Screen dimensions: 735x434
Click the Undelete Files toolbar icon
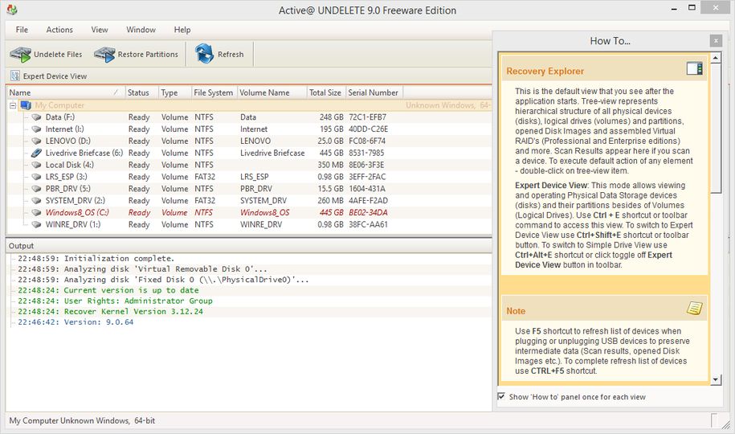pyautogui.click(x=20, y=55)
